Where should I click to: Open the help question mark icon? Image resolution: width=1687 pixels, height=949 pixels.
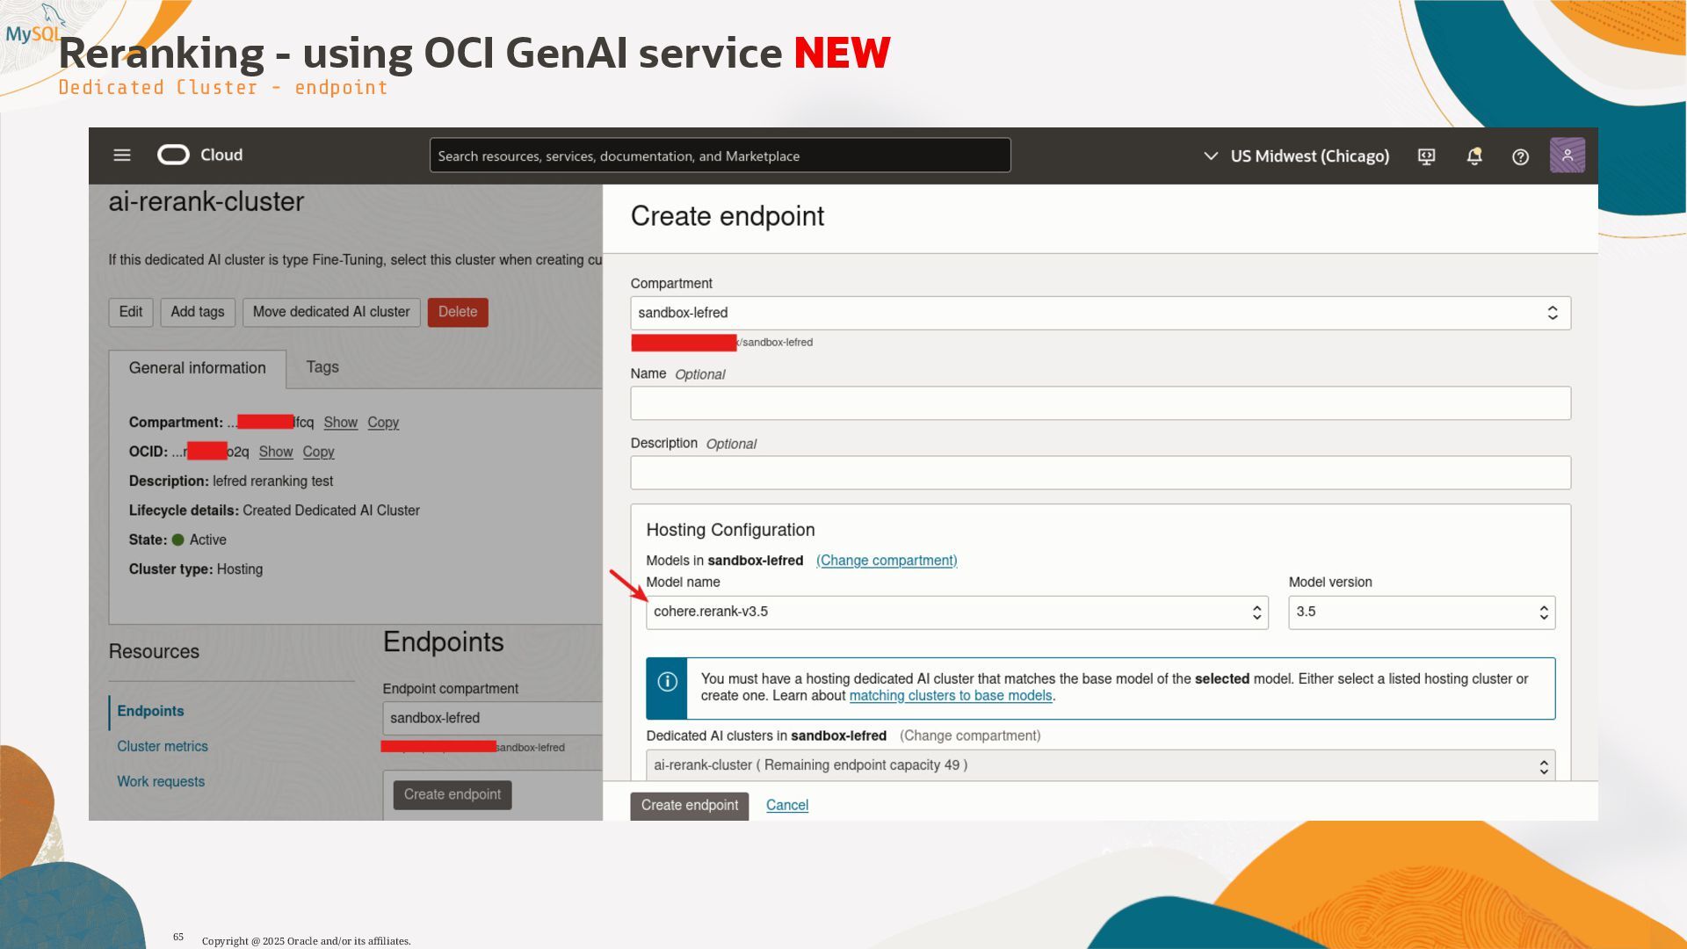click(x=1520, y=156)
